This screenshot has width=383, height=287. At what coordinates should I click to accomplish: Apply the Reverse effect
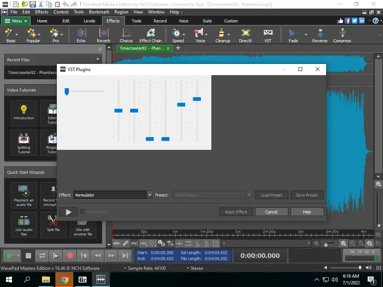coord(320,36)
